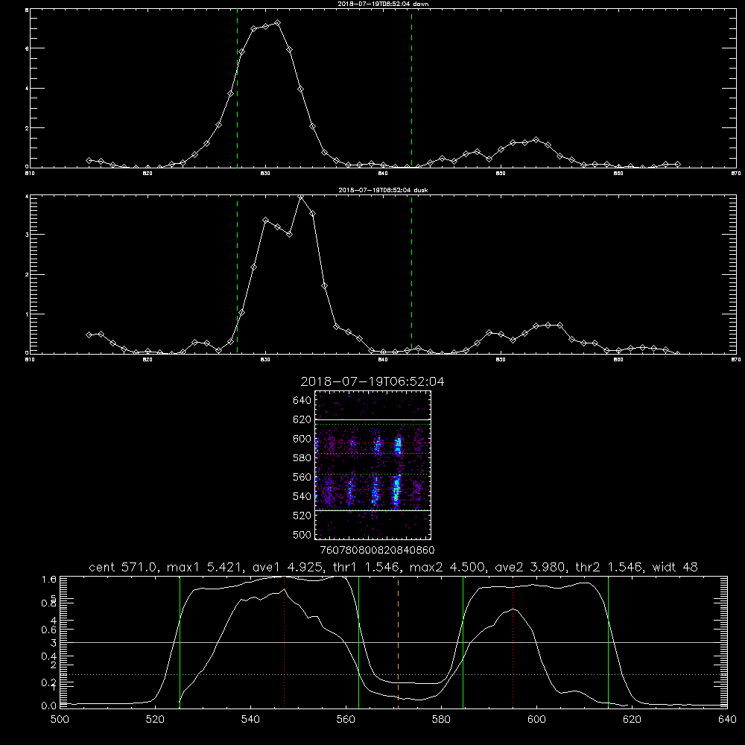Click lower white horizontal line in heatmap near 525
The image size is (745, 745).
coord(373,510)
